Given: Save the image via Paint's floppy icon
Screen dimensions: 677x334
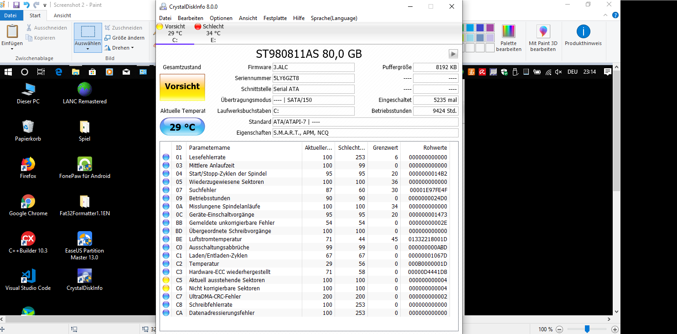Looking at the screenshot, I should pyautogui.click(x=16, y=5).
